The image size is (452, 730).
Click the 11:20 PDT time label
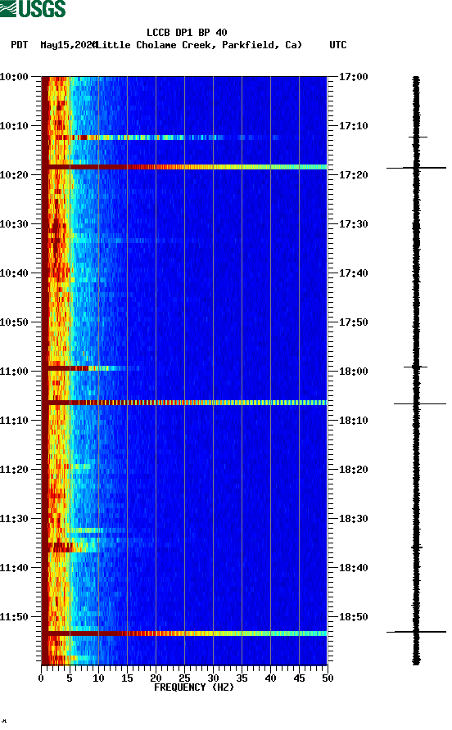(14, 470)
